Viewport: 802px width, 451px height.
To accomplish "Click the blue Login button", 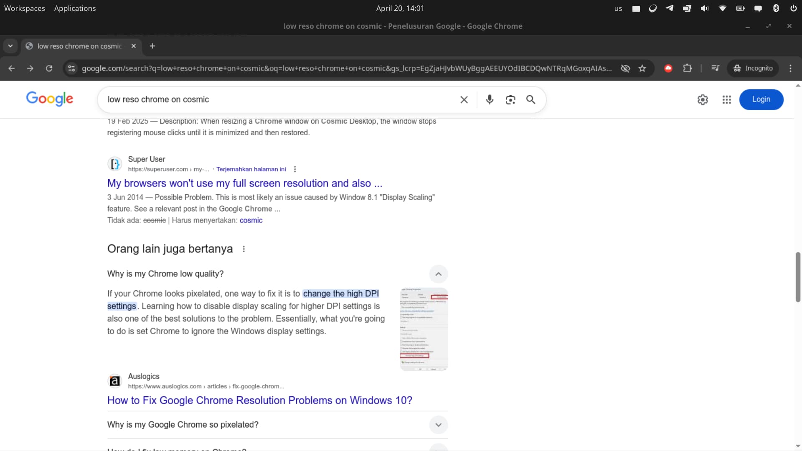I will [761, 100].
